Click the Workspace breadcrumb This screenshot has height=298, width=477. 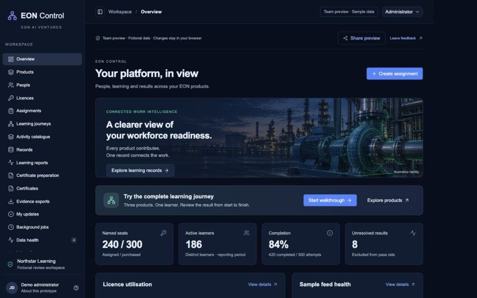(x=120, y=12)
